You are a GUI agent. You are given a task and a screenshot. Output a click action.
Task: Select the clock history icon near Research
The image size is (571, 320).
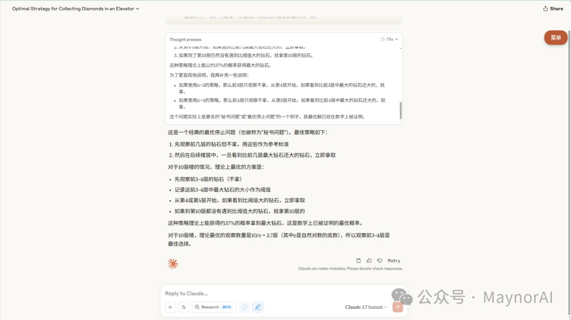point(244,307)
